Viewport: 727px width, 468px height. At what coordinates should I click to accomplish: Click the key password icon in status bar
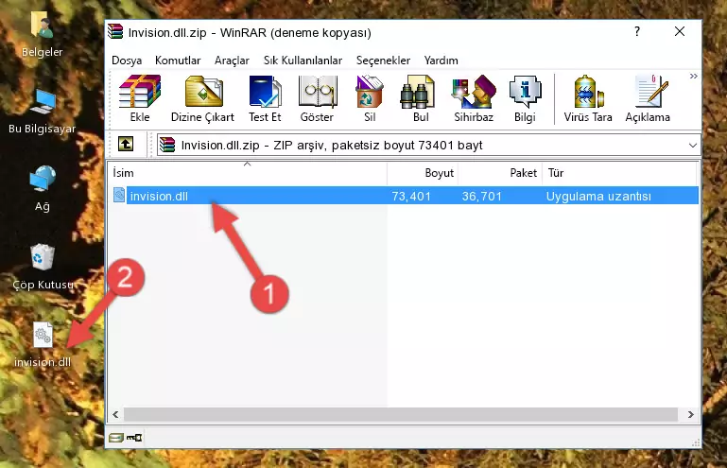click(x=134, y=438)
